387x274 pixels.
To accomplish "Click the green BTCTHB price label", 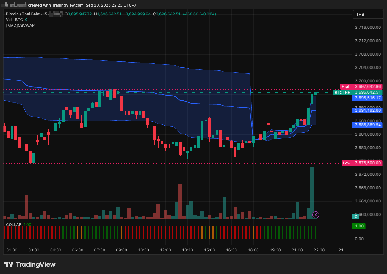I will tap(342, 92).
